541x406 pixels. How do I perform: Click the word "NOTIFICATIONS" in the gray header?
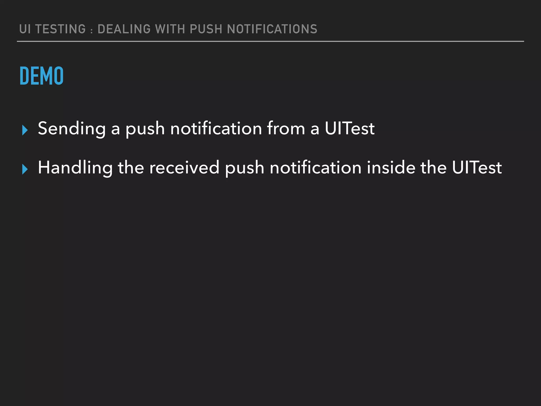[x=272, y=29]
